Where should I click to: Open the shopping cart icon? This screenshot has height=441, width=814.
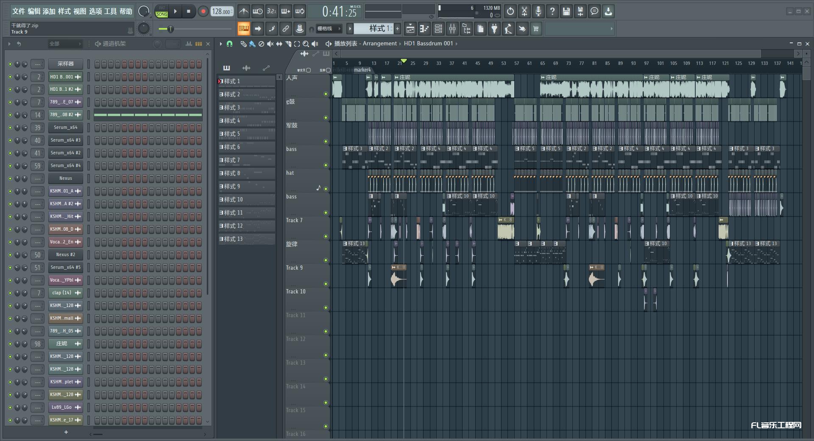click(x=536, y=29)
